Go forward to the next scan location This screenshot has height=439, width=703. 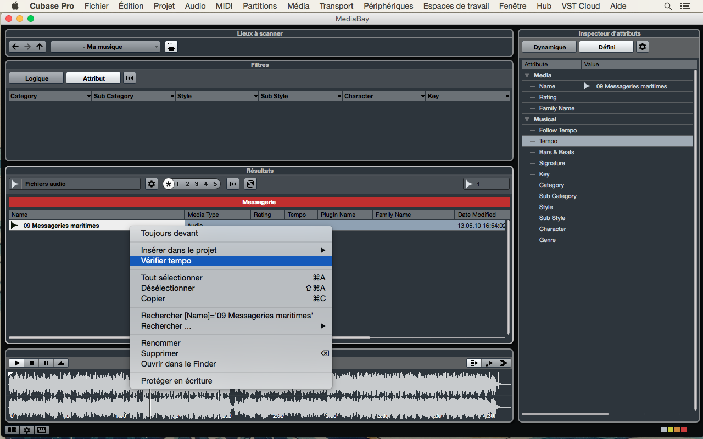point(27,47)
